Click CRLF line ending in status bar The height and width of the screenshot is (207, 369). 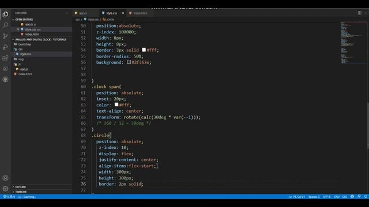337,197
